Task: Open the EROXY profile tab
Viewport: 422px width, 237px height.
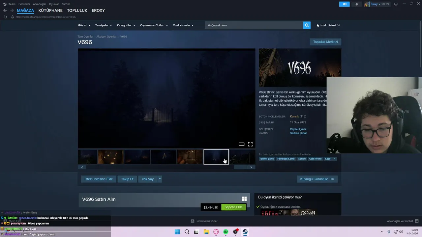Action: [98, 11]
